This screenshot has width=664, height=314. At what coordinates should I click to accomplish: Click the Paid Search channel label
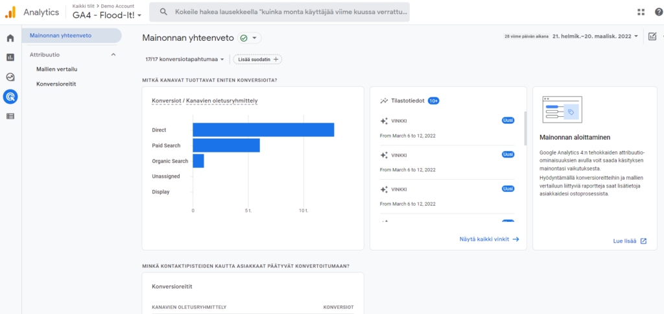tap(166, 145)
